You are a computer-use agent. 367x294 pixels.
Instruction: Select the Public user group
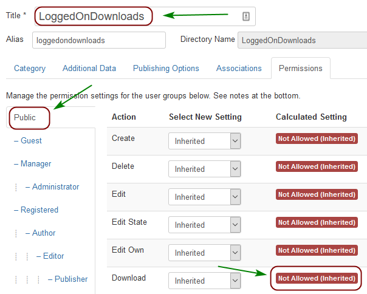(24, 117)
